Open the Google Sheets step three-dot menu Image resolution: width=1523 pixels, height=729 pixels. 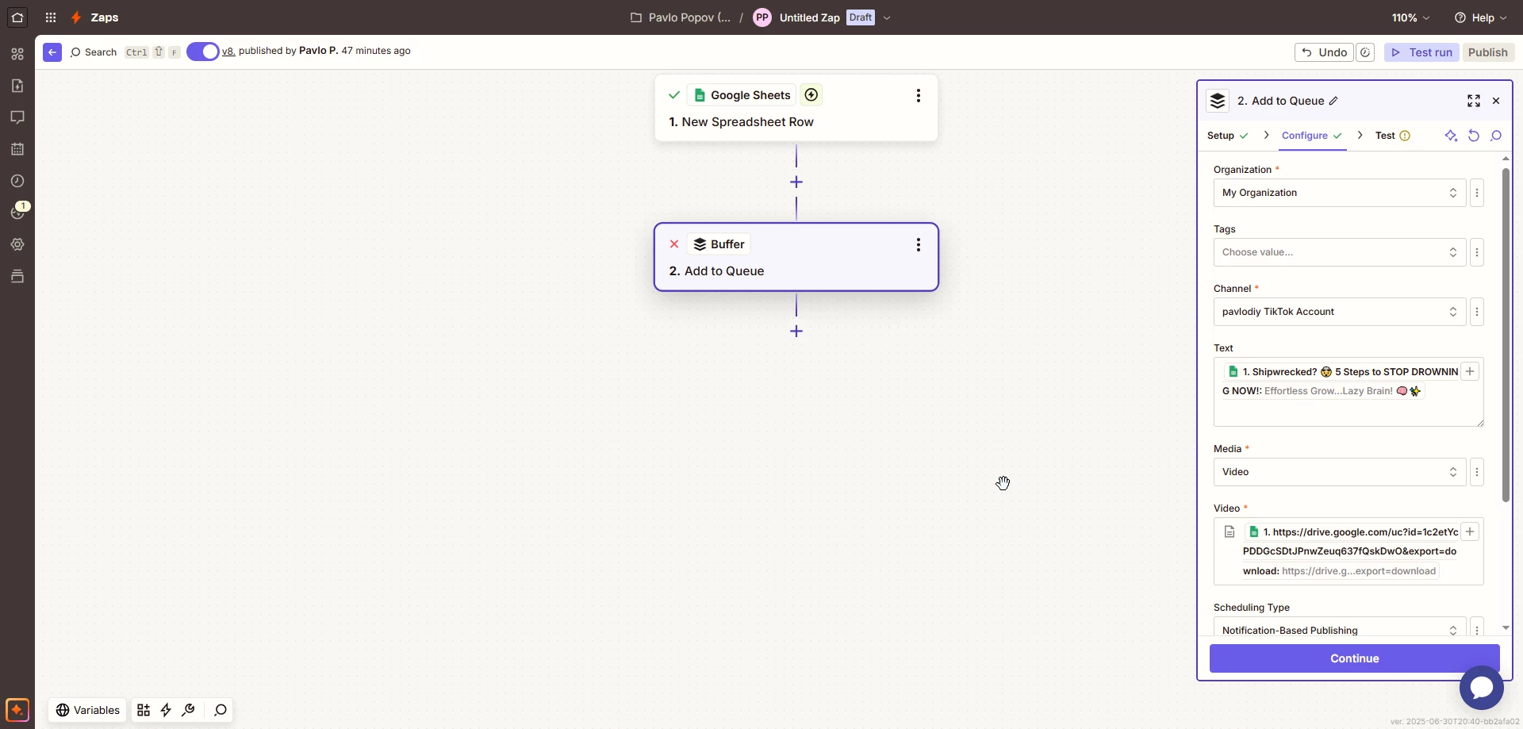(x=919, y=95)
